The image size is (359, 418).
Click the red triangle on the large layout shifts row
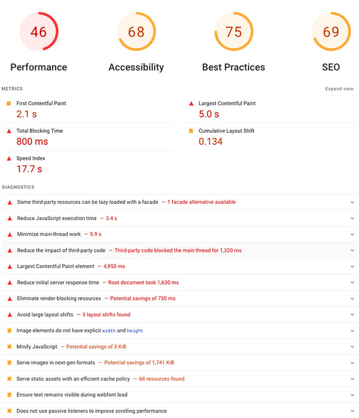(x=10, y=315)
